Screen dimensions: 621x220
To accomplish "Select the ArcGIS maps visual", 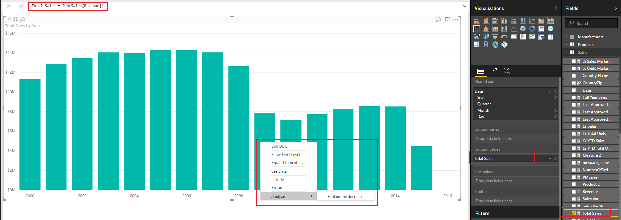I will 495,44.
